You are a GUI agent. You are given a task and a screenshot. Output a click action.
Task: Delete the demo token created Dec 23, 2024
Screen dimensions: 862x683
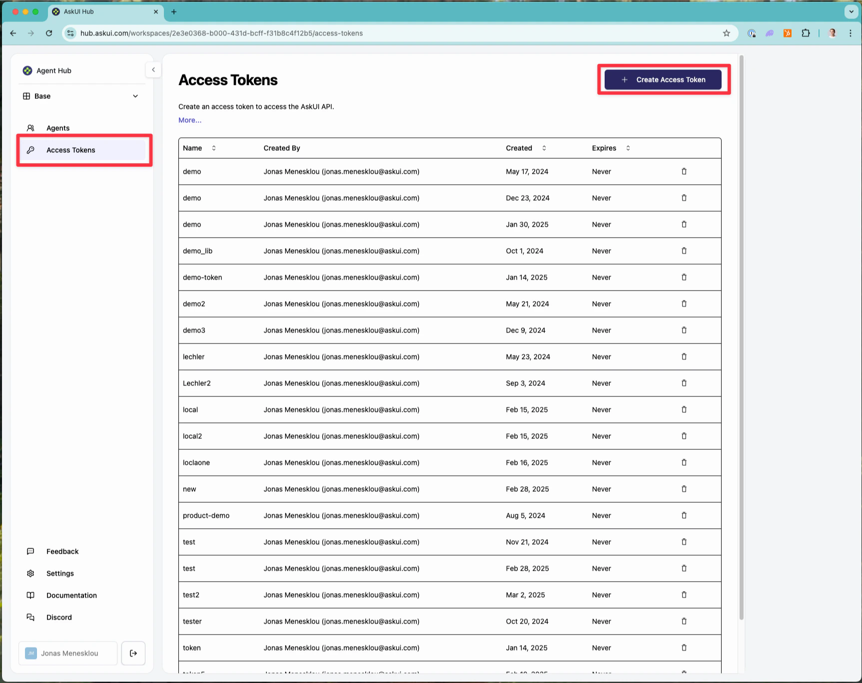click(x=684, y=198)
